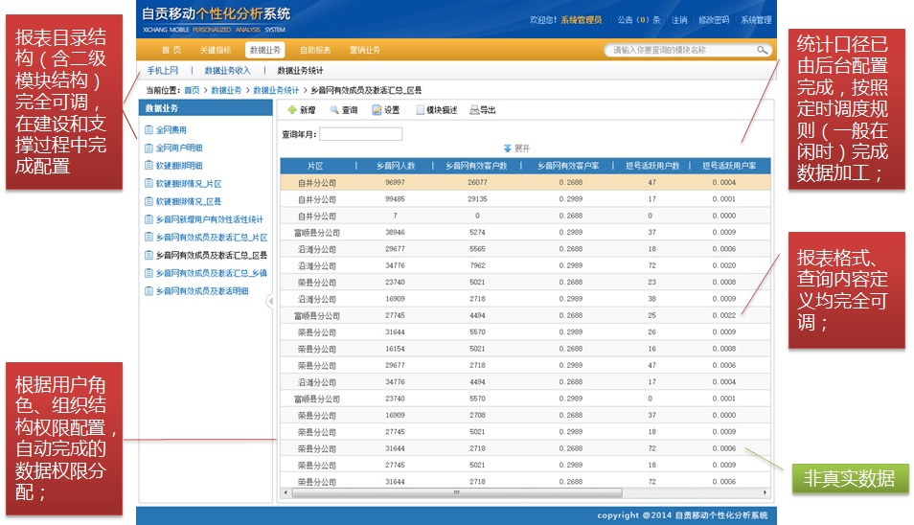Open the 修改密码 link in header
This screenshot has width=914, height=525.
click(x=713, y=20)
